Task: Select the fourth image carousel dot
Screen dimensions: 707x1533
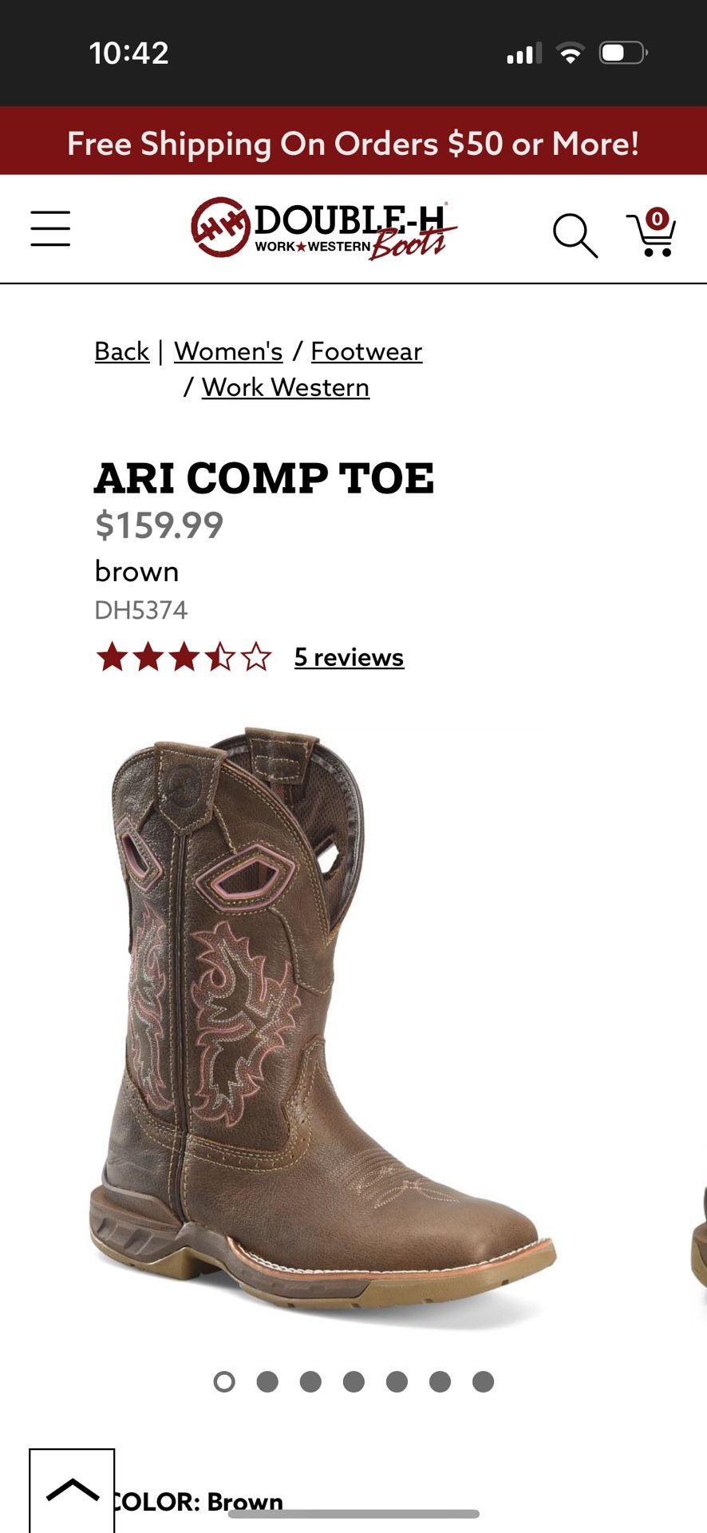Action: coord(353,1381)
